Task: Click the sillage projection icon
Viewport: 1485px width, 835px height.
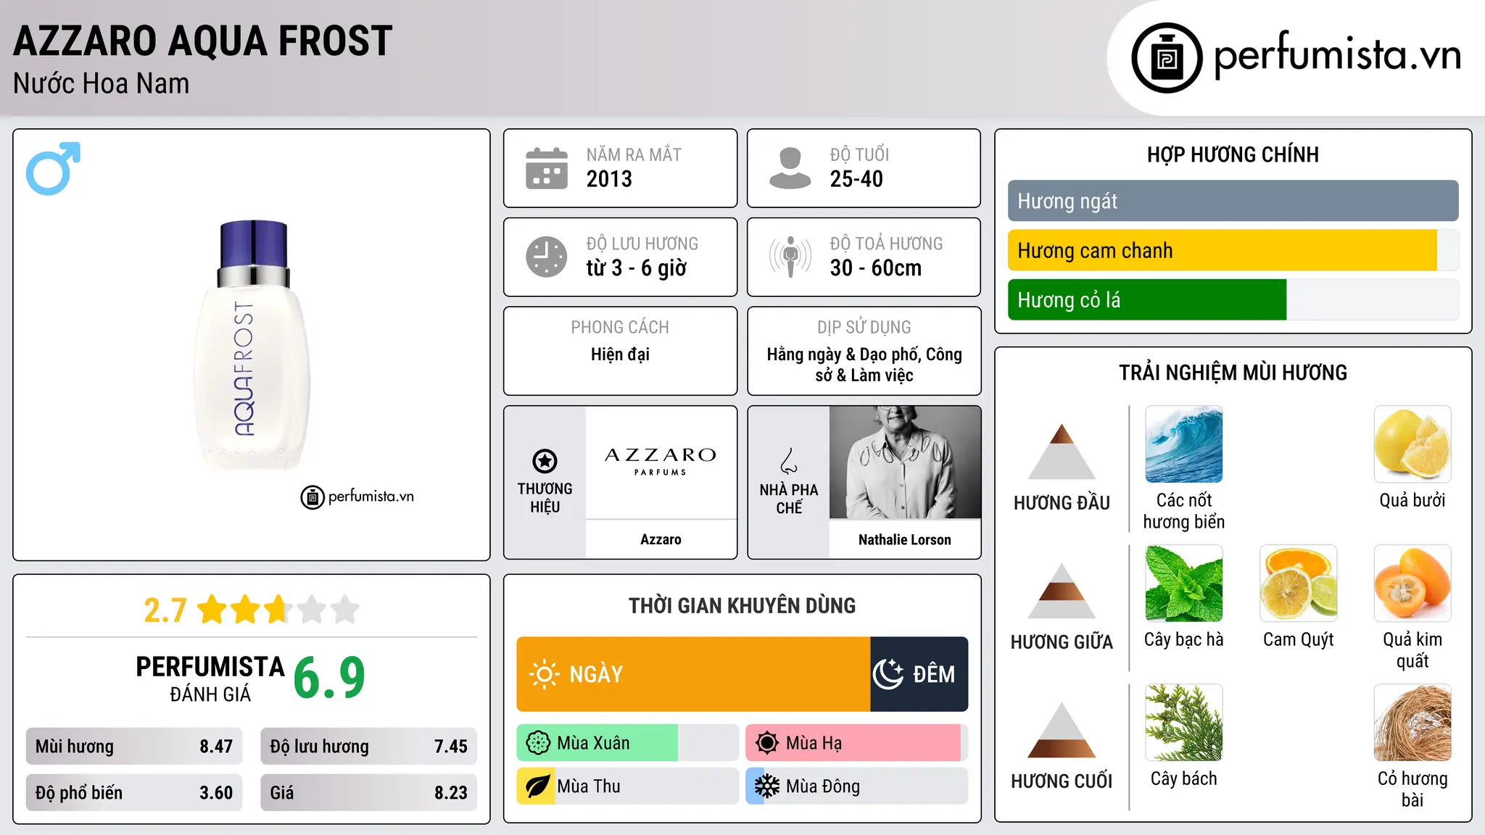Action: 790,257
